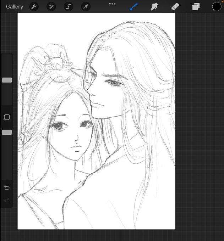This screenshot has height=241, width=224.
Task: Open the Actions wrench menu
Action: click(34, 7)
